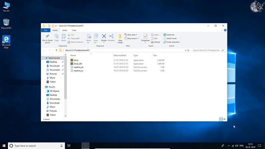Open the Move to dropdown
This screenshot has height=149, width=265.
tap(89, 38)
